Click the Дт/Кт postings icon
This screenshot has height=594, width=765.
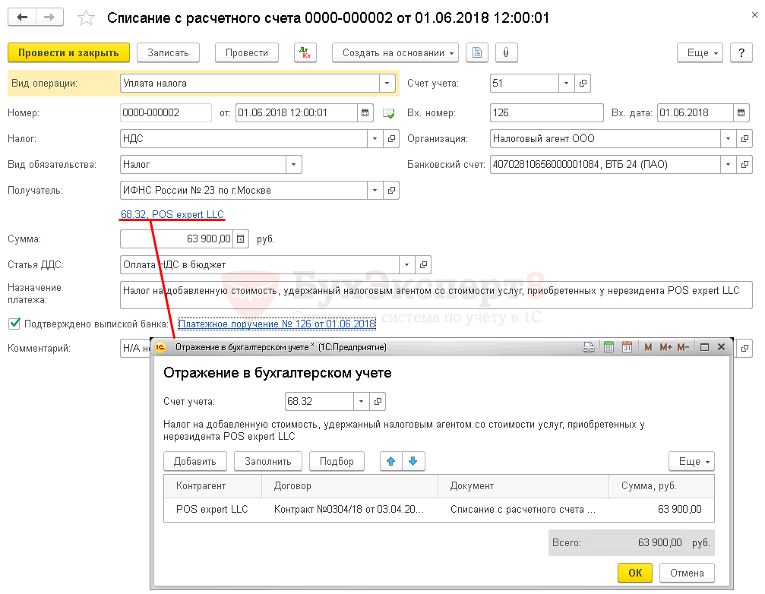click(x=305, y=53)
